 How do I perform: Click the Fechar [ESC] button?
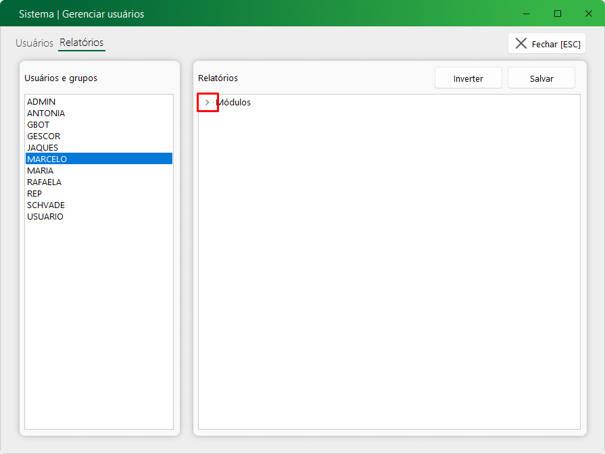547,44
